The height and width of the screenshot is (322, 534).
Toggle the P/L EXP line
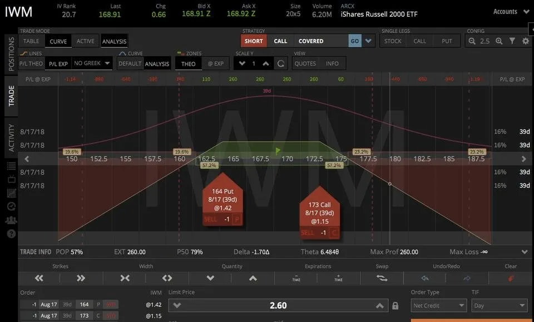(58, 63)
